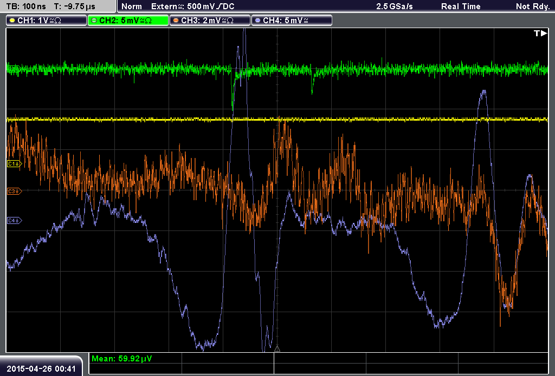
Task: Click the trigger T arrow indicator
Action: click(x=540, y=33)
